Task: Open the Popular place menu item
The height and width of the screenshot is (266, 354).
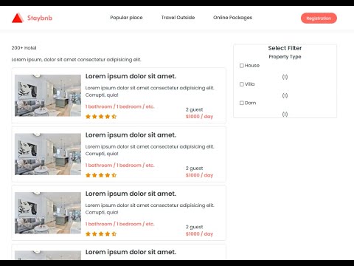Action: pyautogui.click(x=126, y=18)
